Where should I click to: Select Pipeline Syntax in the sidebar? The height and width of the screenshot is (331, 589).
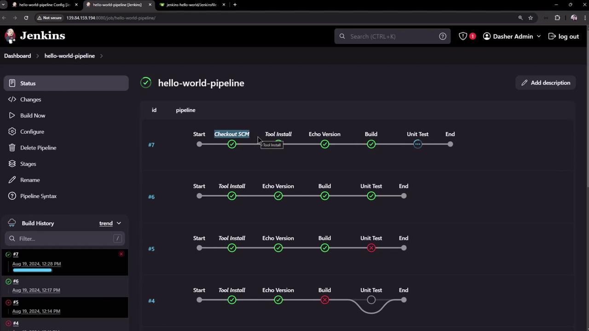pyautogui.click(x=38, y=196)
